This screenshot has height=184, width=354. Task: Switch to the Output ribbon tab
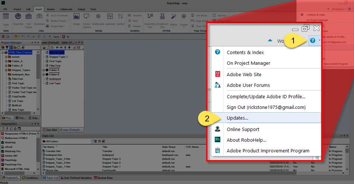(x=81, y=9)
